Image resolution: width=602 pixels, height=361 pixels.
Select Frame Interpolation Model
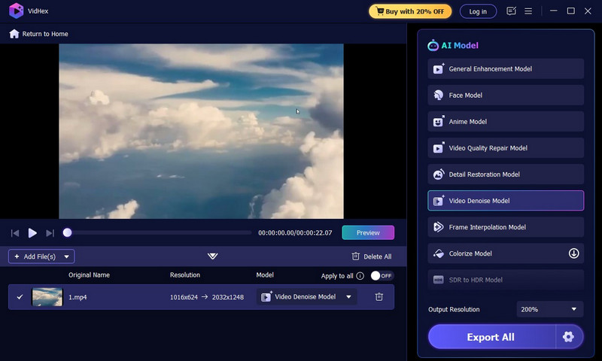(506, 227)
